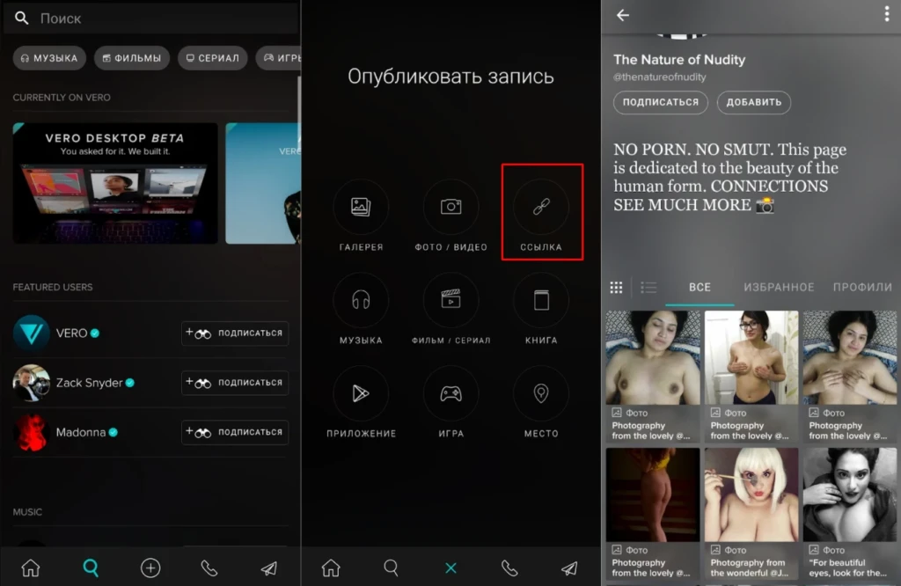Choose ФИЛЬМ / СЕРИАЛ clapperboard icon

pyautogui.click(x=451, y=300)
